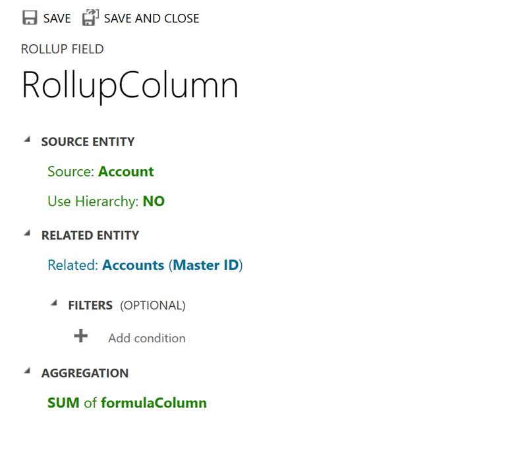Click the Add condition text

147,338
